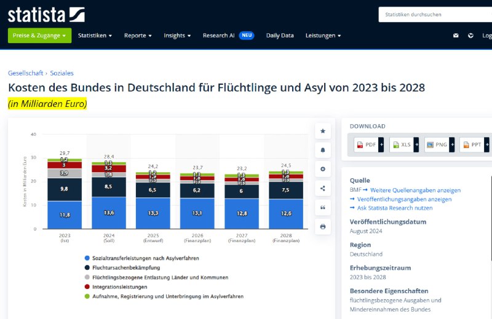The image size is (492, 319).
Task: Click the quotation mark citation icon
Action: [323, 207]
